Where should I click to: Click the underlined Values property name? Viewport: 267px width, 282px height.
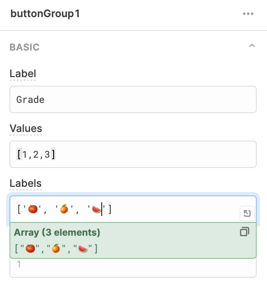point(26,129)
